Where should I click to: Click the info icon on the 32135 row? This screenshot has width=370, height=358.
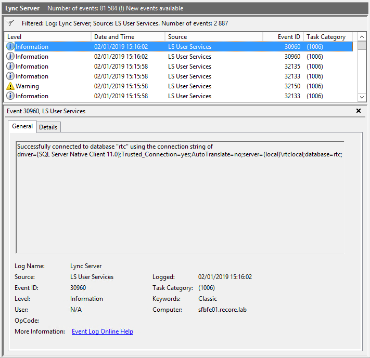click(x=10, y=66)
